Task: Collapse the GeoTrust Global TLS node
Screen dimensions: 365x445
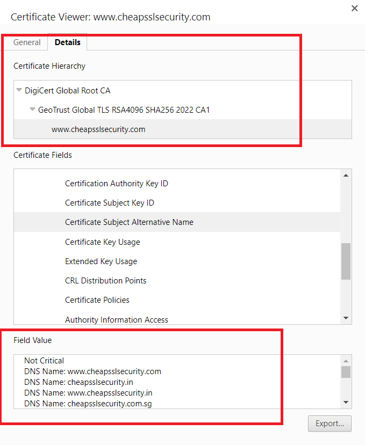Action: click(x=32, y=110)
